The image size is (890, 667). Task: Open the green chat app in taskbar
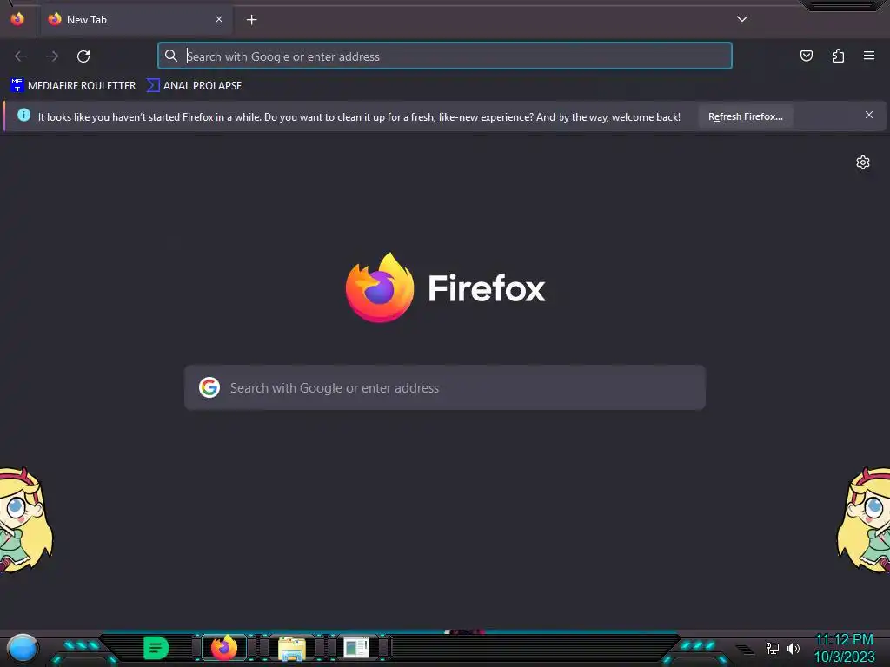click(x=156, y=648)
